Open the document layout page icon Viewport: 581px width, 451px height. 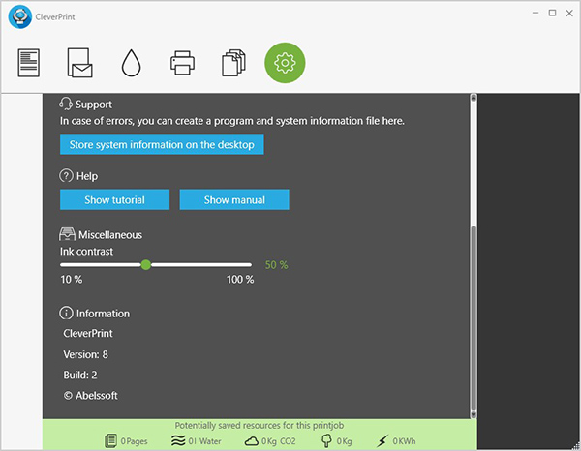[29, 63]
